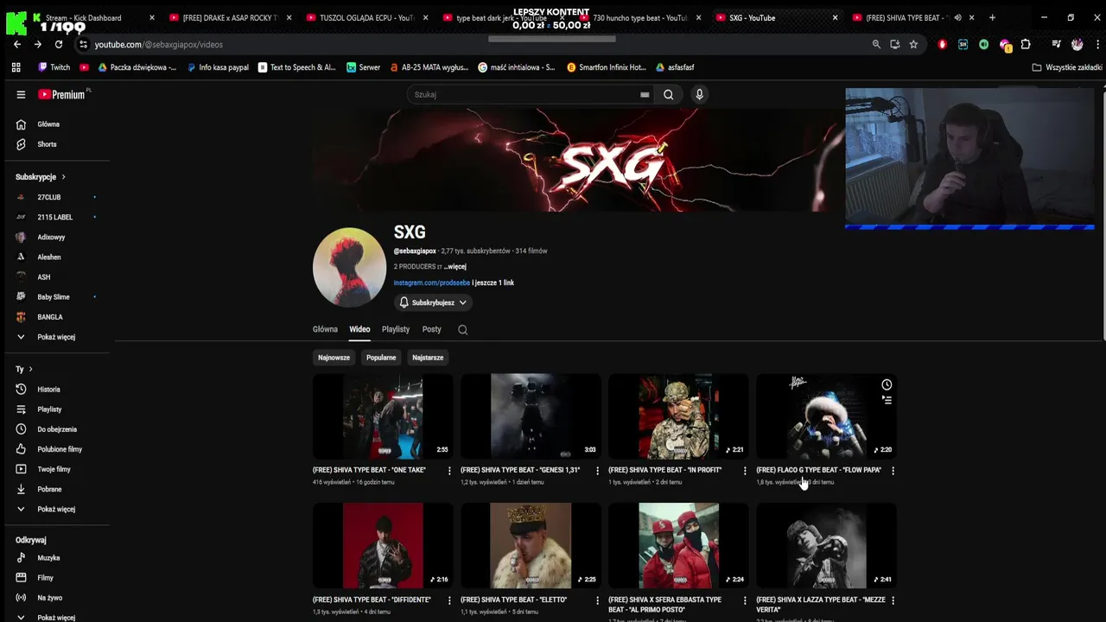This screenshot has width=1106, height=622.
Task: Open options menu for GENESI 1,31 video
Action: tap(596, 471)
